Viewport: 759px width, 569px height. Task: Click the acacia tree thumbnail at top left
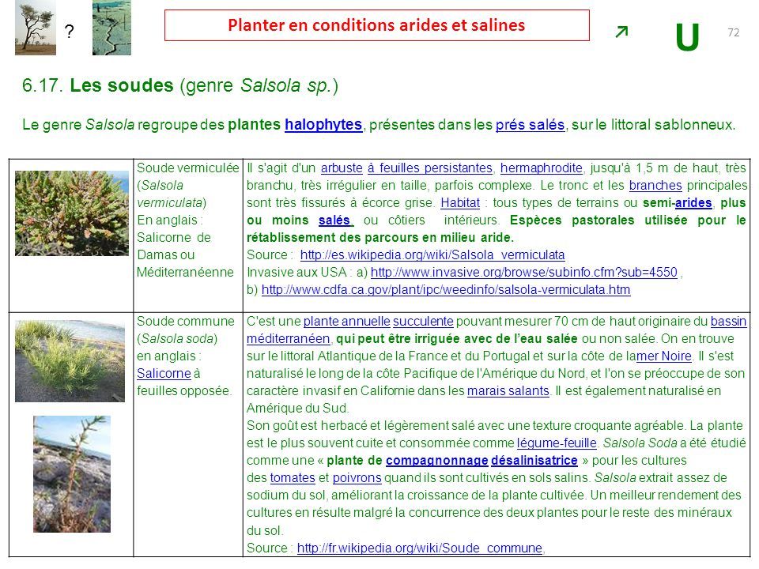36,28
